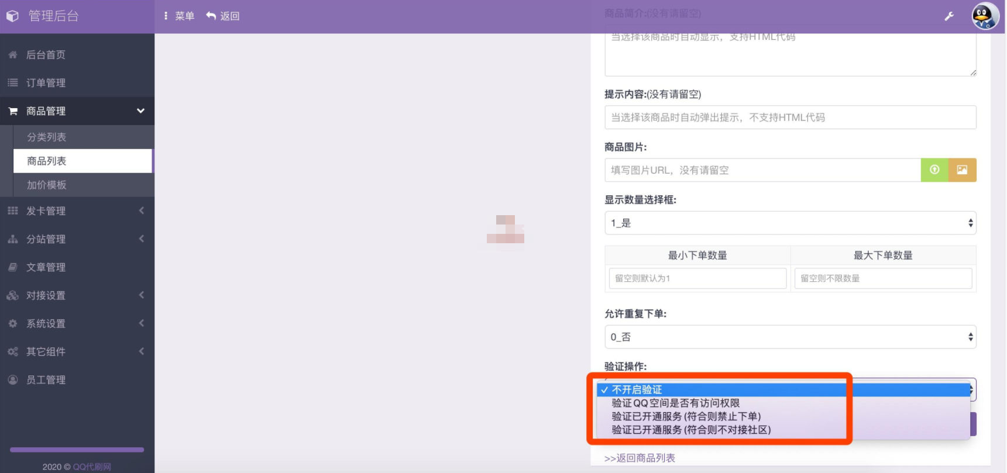
Task: Click the orange image gallery icon button
Action: coord(962,170)
